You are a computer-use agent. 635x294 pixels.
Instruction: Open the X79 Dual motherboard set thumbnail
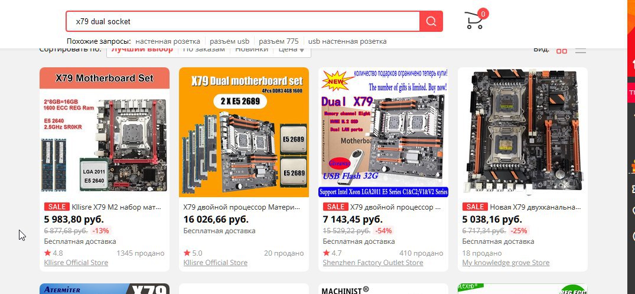(244, 132)
